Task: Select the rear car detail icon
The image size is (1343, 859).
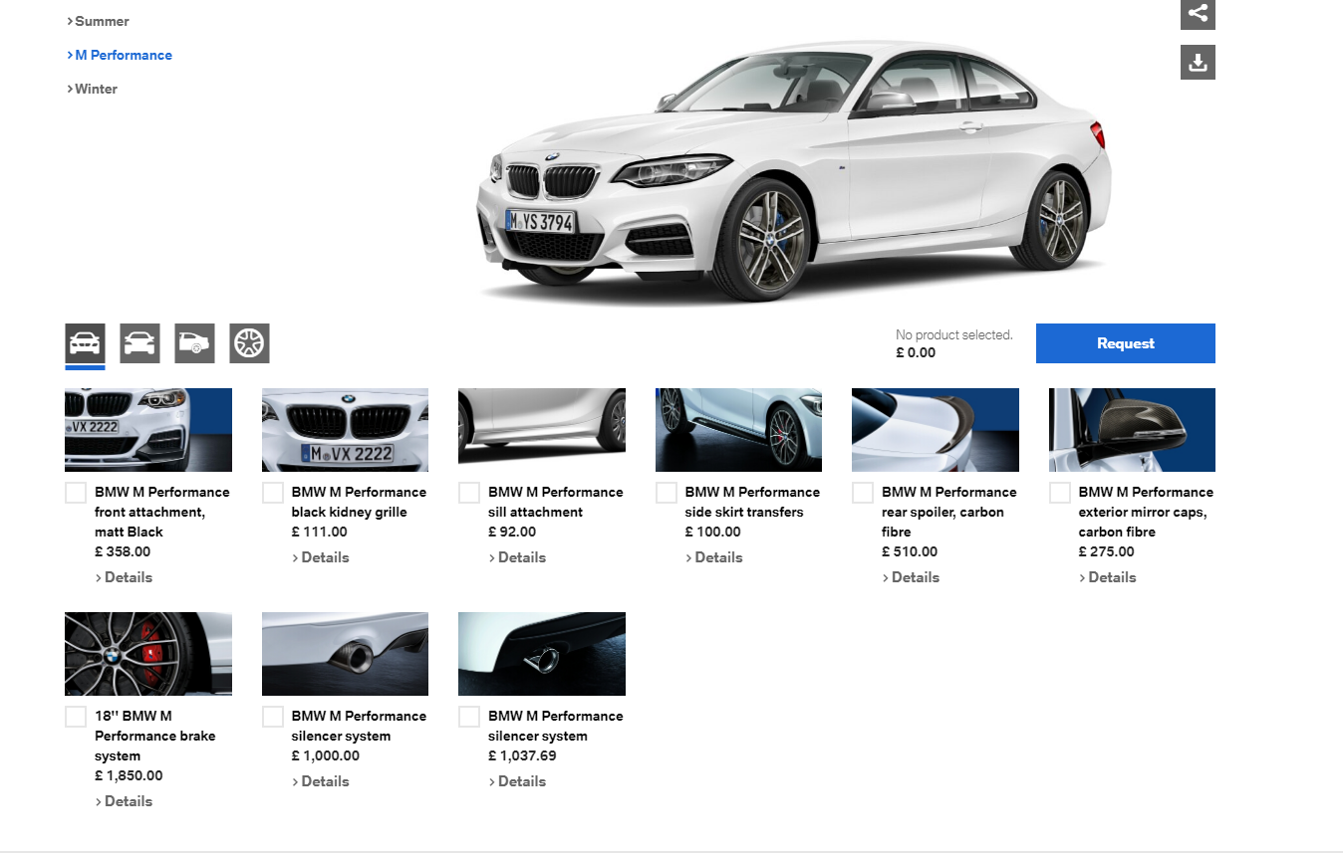Action: point(194,343)
